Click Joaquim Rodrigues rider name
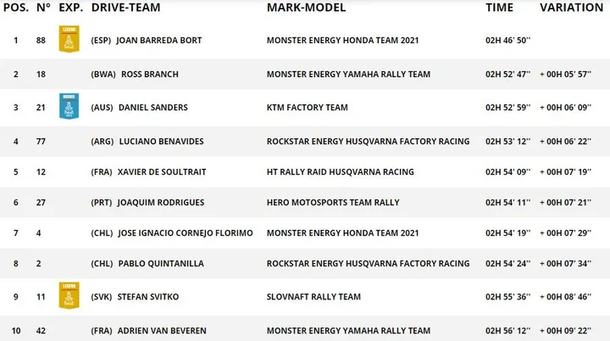The image size is (610, 341). (x=161, y=203)
